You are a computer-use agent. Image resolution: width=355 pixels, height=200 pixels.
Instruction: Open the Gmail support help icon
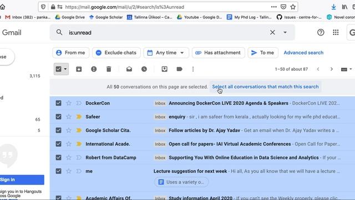point(321,32)
